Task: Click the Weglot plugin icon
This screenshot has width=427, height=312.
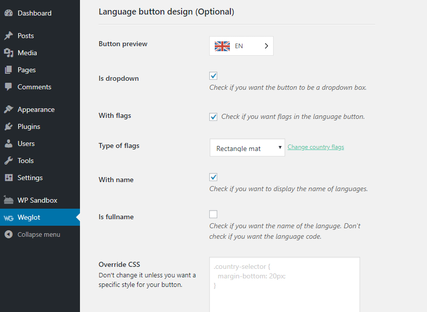Action: (8, 217)
